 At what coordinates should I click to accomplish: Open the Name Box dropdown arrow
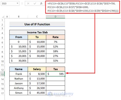click(17, 3)
